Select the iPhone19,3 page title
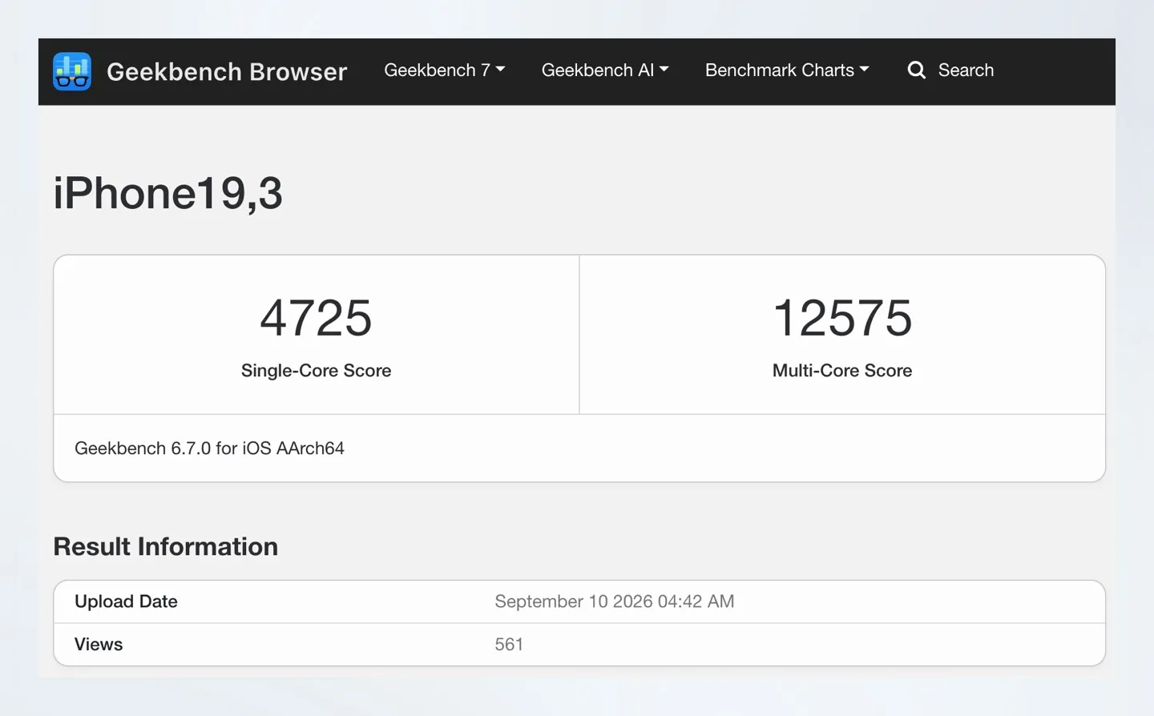The width and height of the screenshot is (1154, 716). tap(168, 193)
